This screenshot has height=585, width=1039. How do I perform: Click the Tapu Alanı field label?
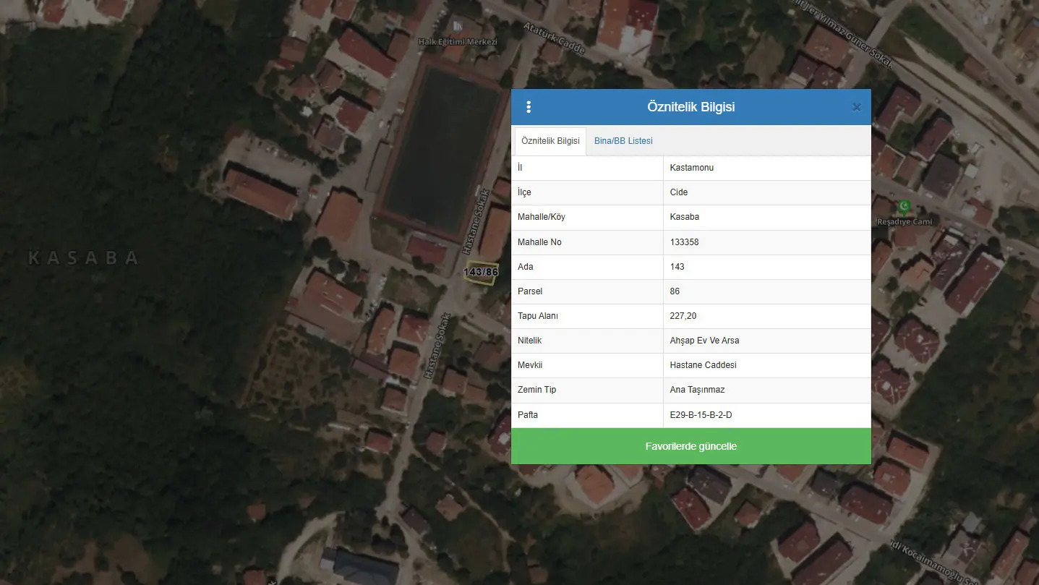538,316
